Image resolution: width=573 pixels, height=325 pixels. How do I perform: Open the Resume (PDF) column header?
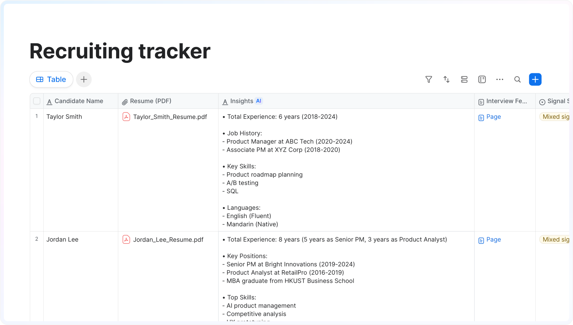(x=150, y=101)
